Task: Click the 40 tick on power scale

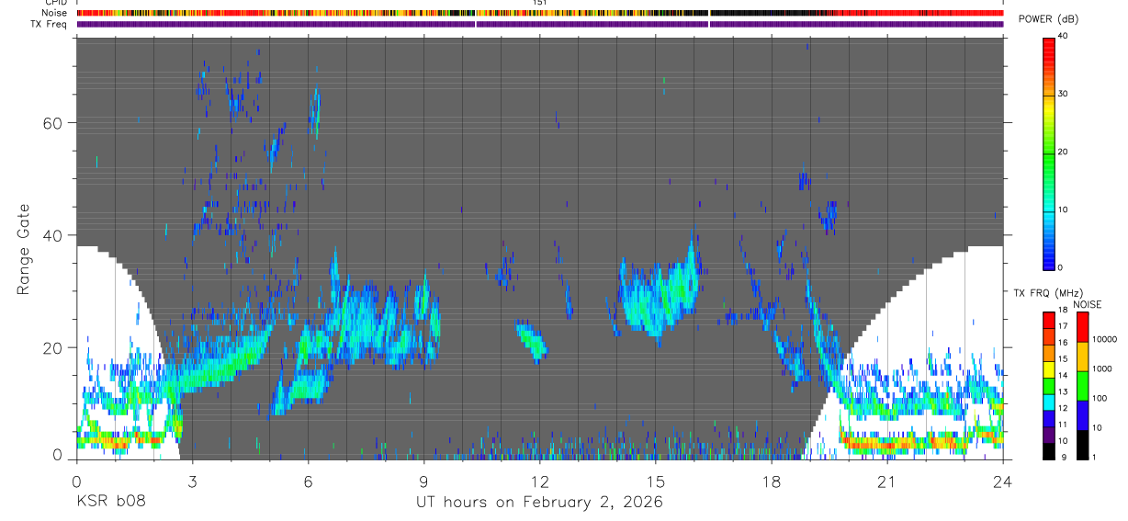Action: point(1063,37)
